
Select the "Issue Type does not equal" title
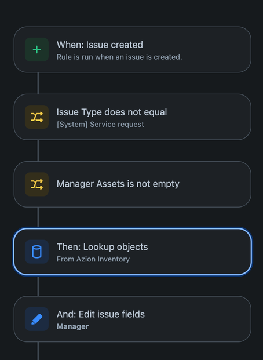coord(112,112)
